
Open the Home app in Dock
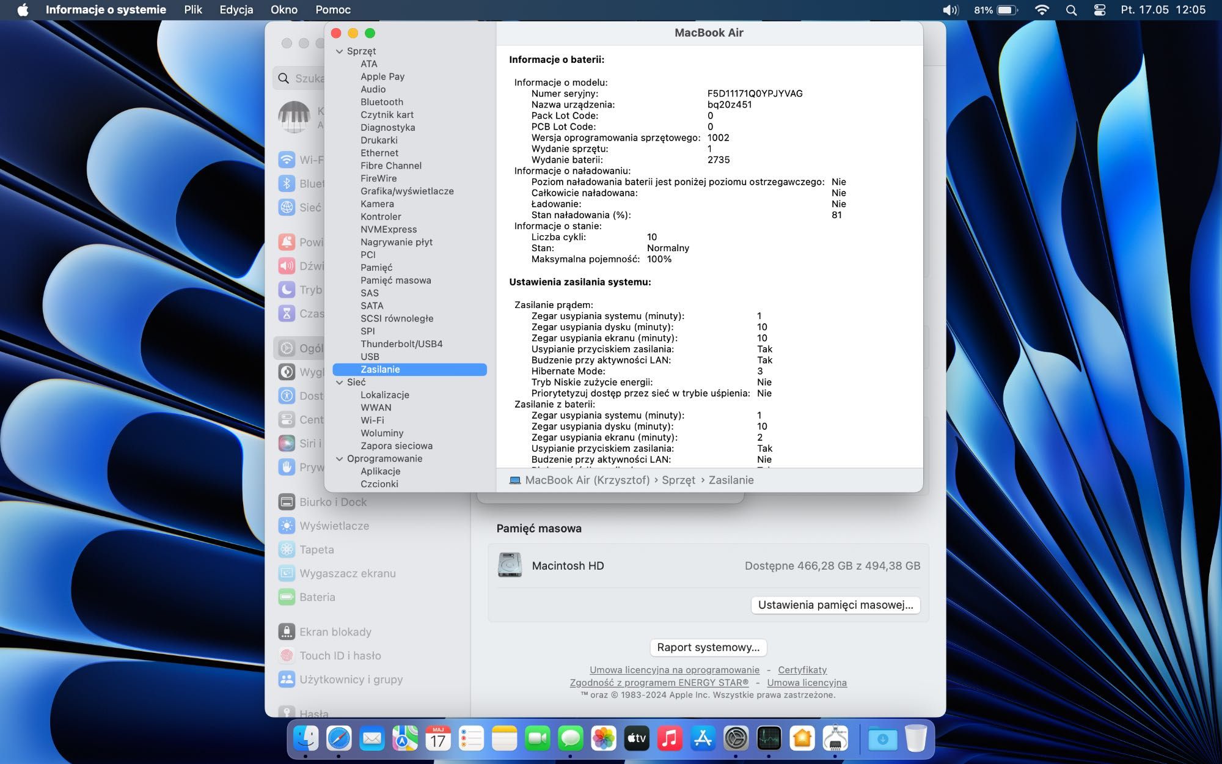pos(802,738)
